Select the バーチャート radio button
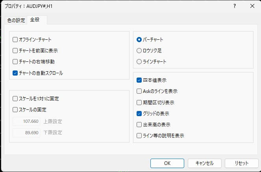This screenshot has height=172, width=261. coord(139,39)
